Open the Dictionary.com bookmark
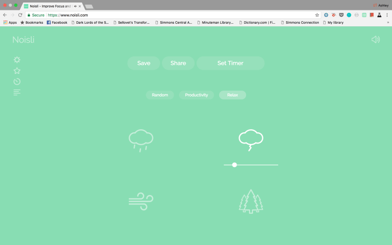The height and width of the screenshot is (245, 392). pos(257,22)
